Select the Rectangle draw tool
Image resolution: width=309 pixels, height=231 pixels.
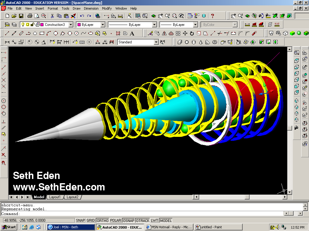point(42,33)
